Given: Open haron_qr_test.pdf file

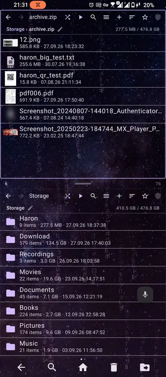Looking at the screenshot, I should pos(83,79).
